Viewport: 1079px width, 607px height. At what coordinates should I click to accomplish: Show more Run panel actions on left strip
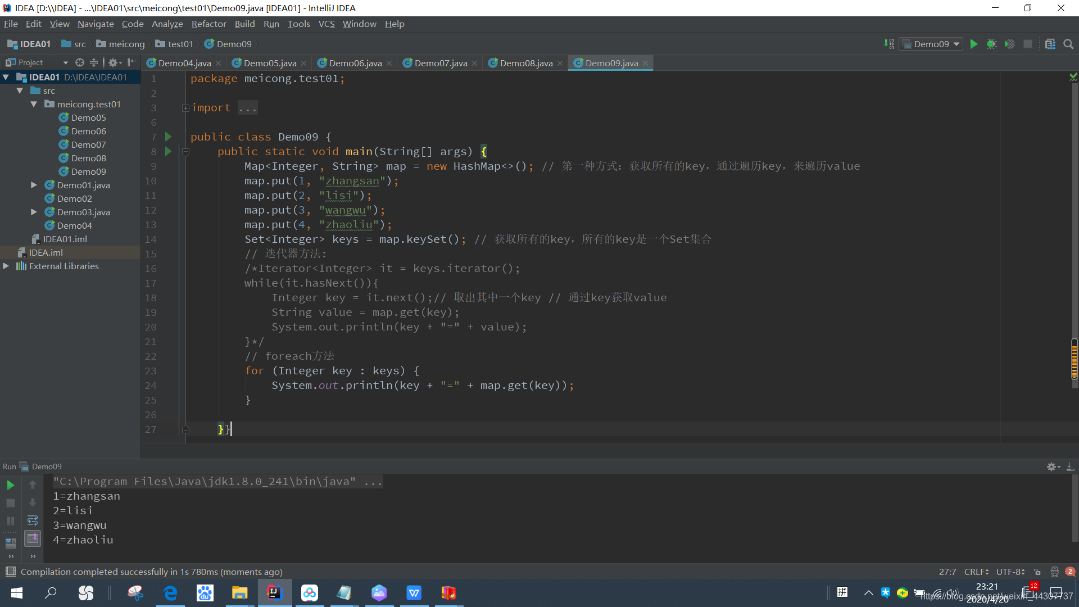coord(11,556)
